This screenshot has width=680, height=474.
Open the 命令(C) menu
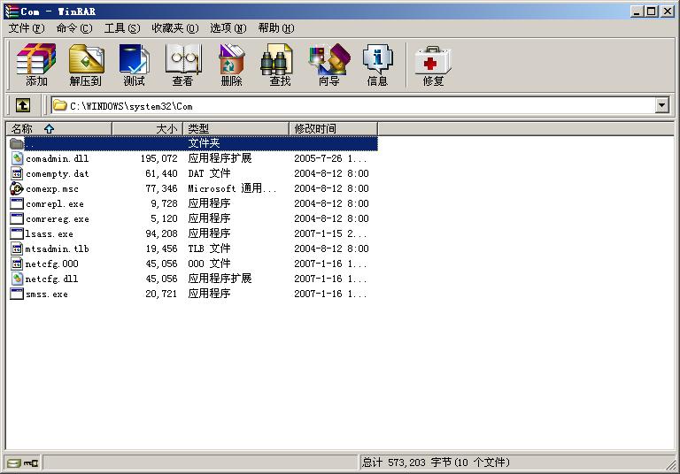[x=74, y=28]
